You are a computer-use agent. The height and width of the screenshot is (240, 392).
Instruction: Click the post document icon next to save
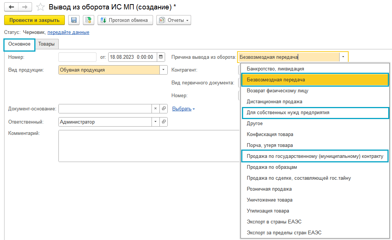[x=89, y=20]
